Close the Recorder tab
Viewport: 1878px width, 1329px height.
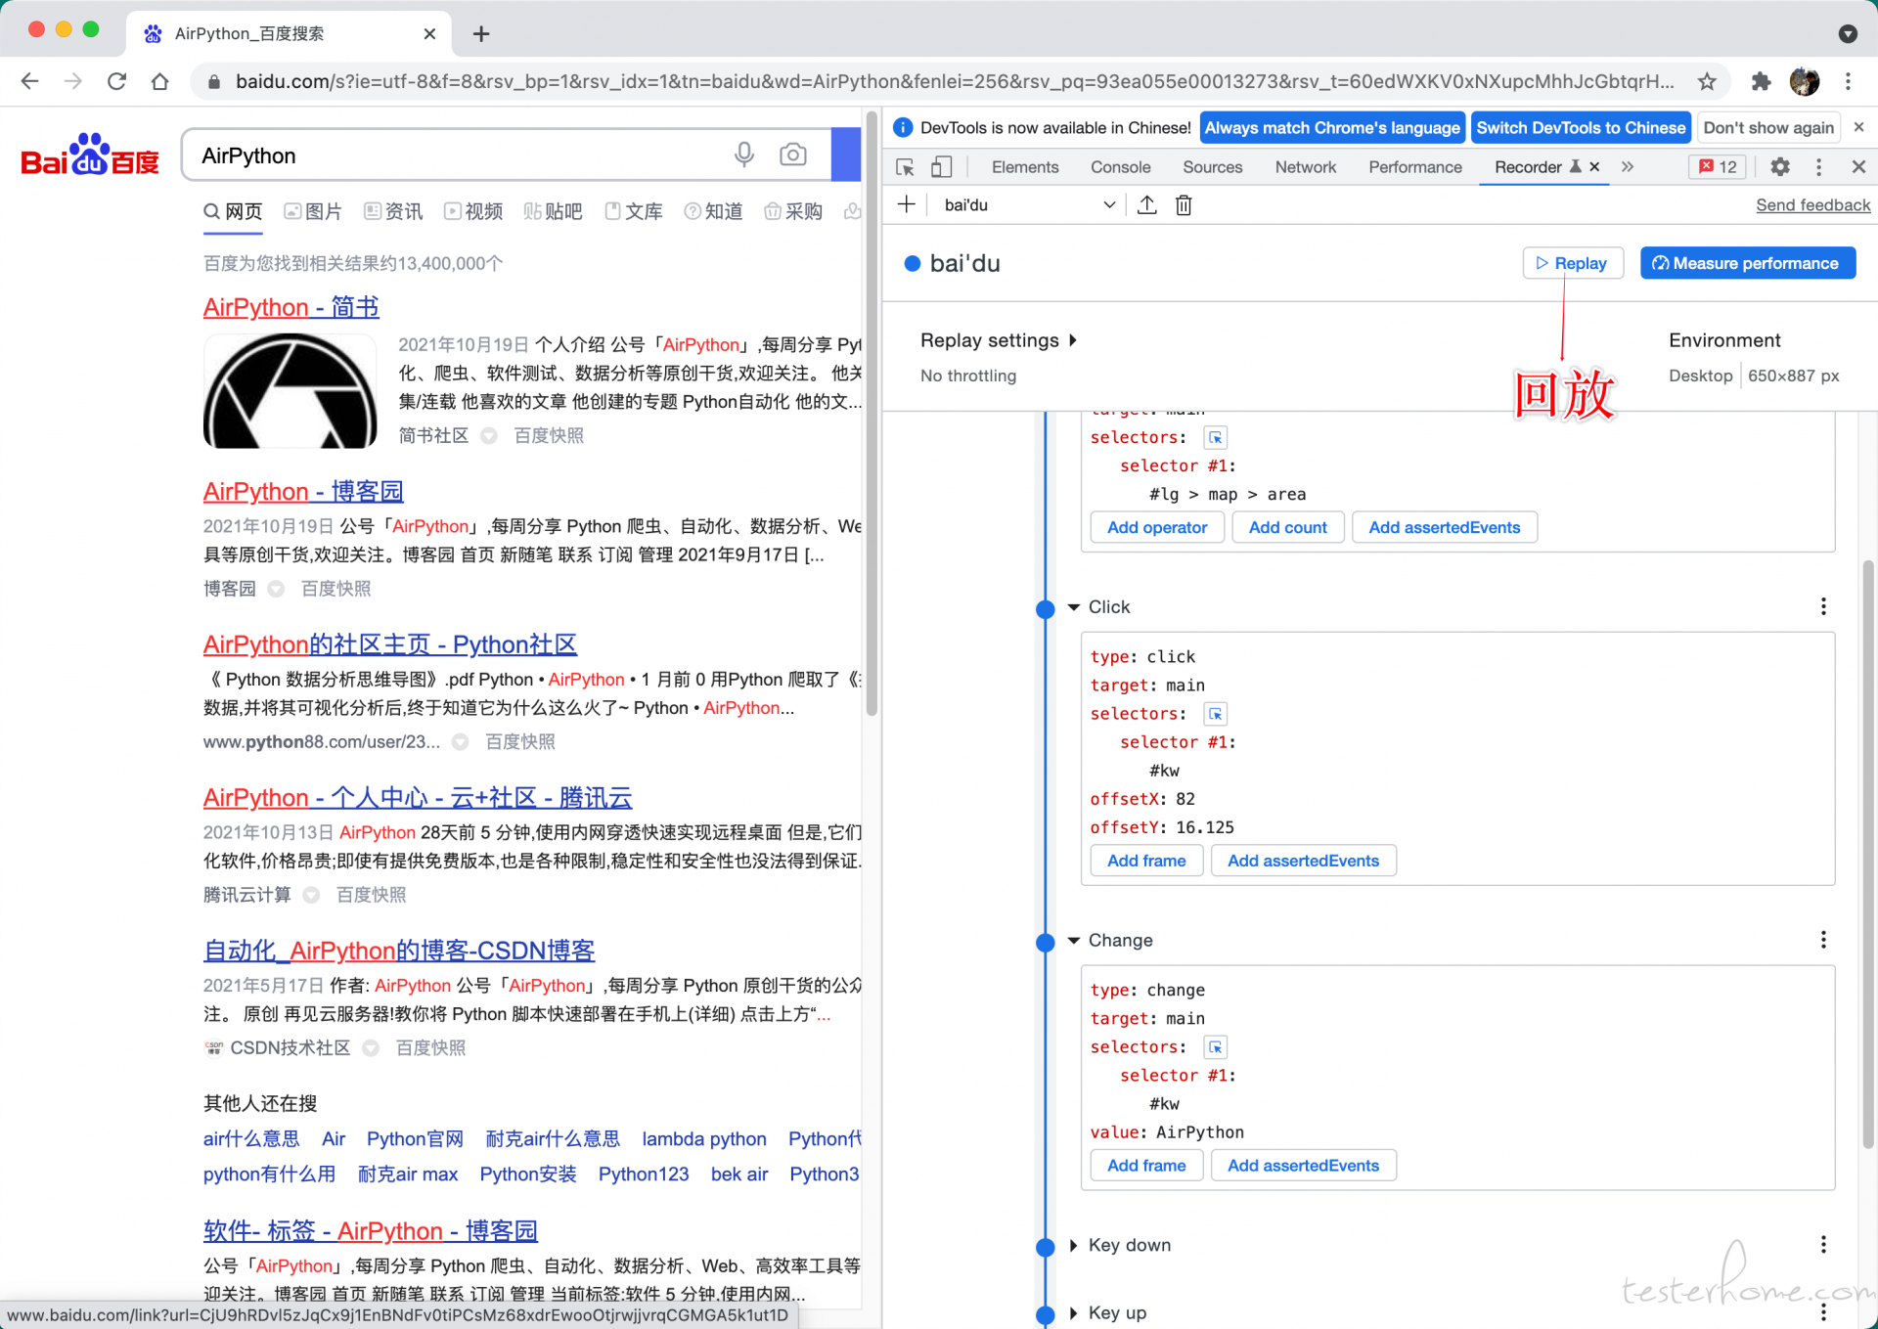pyautogui.click(x=1594, y=167)
